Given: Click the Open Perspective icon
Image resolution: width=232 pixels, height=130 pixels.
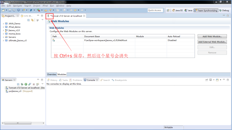Looking at the screenshot, I should click(x=168, y=10).
